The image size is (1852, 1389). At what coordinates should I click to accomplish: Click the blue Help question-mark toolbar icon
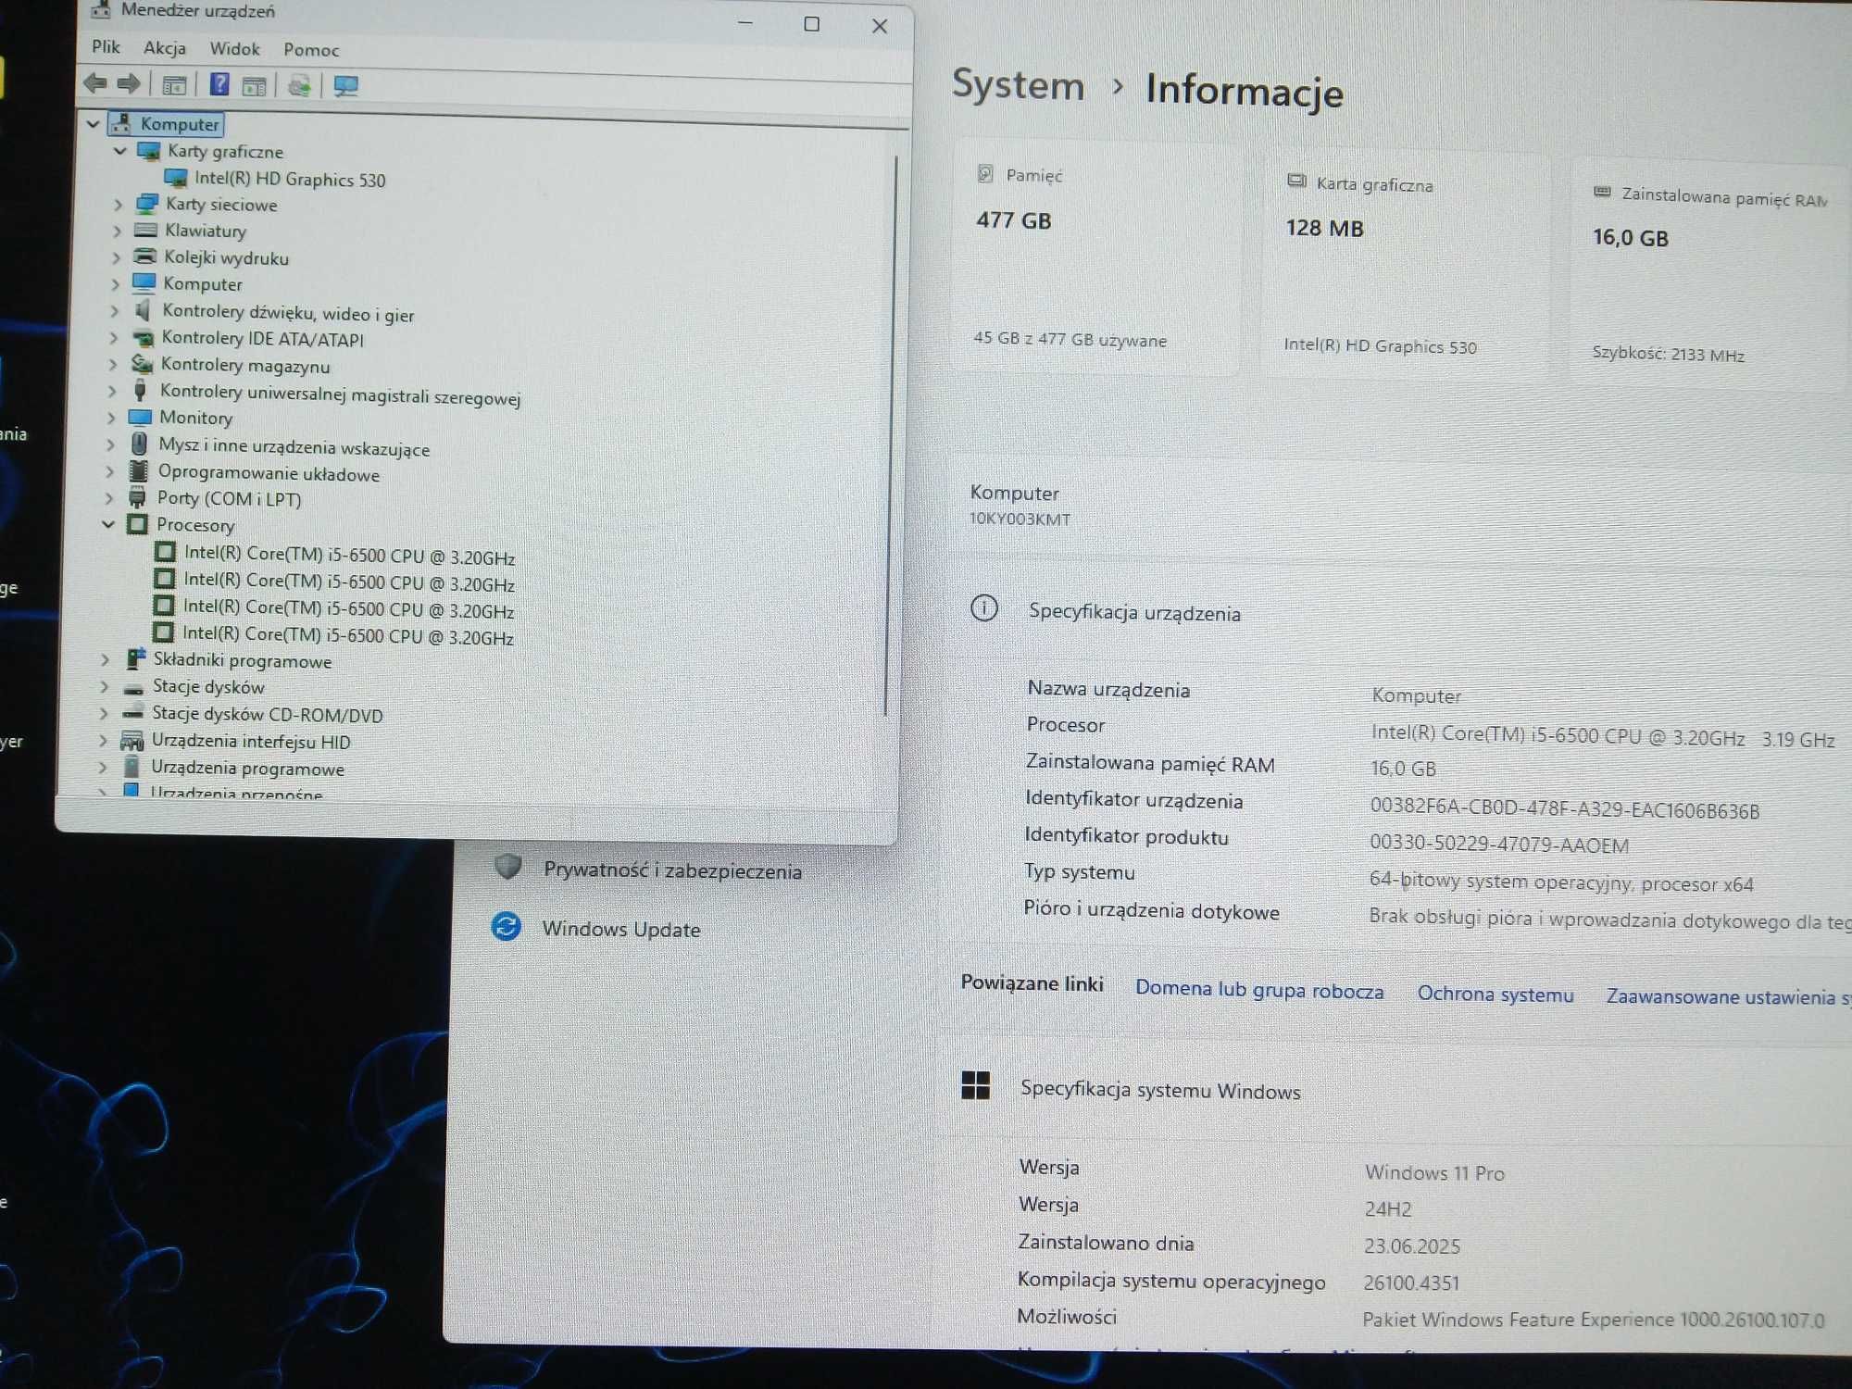pos(219,84)
